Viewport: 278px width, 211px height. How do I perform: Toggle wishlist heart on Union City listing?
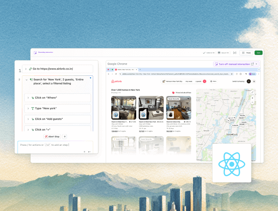tap(188, 99)
